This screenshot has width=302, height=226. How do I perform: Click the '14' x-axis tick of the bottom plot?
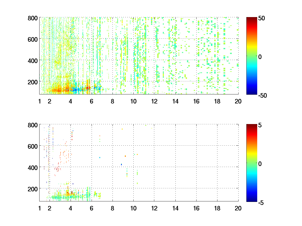[175, 208]
